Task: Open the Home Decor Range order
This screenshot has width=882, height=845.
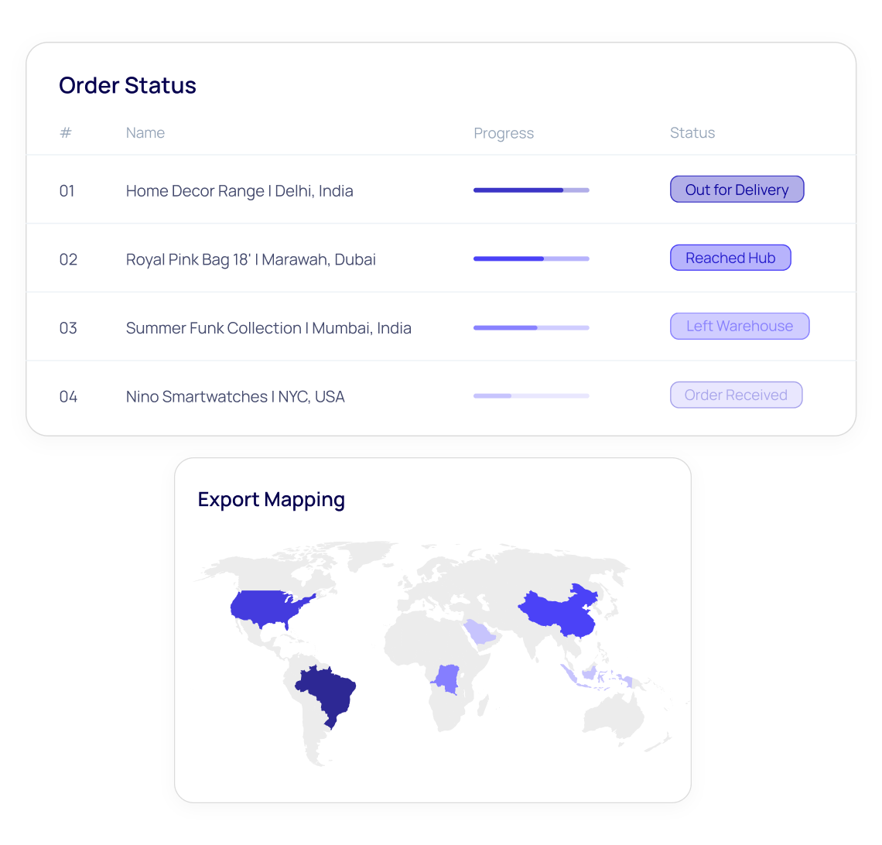Action: pyautogui.click(x=239, y=191)
